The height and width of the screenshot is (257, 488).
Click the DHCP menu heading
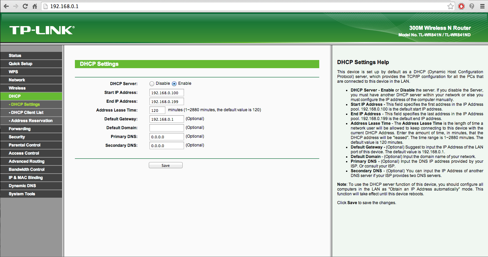(x=31, y=96)
